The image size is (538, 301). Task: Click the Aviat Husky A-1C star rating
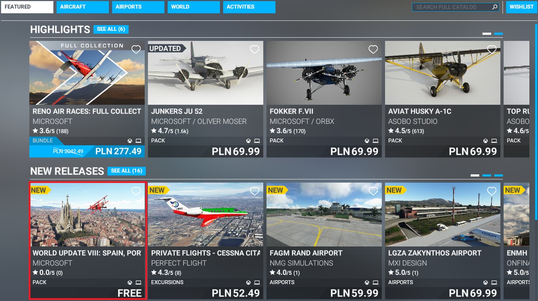click(406, 131)
